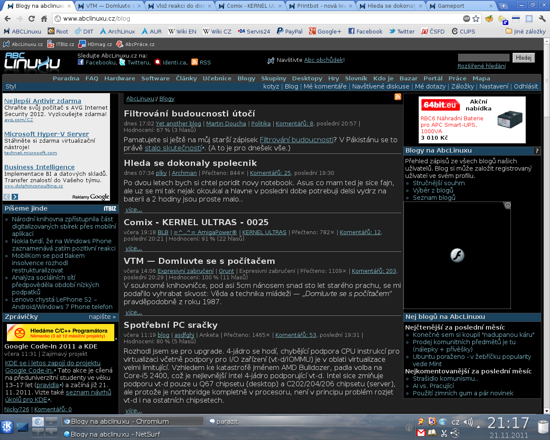This screenshot has width=550, height=440.
Task: Expand více link under Spotřební PC sračky
Action: [x=134, y=411]
